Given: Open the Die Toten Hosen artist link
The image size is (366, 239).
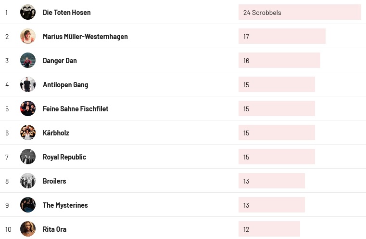Looking at the screenshot, I should pyautogui.click(x=66, y=13).
